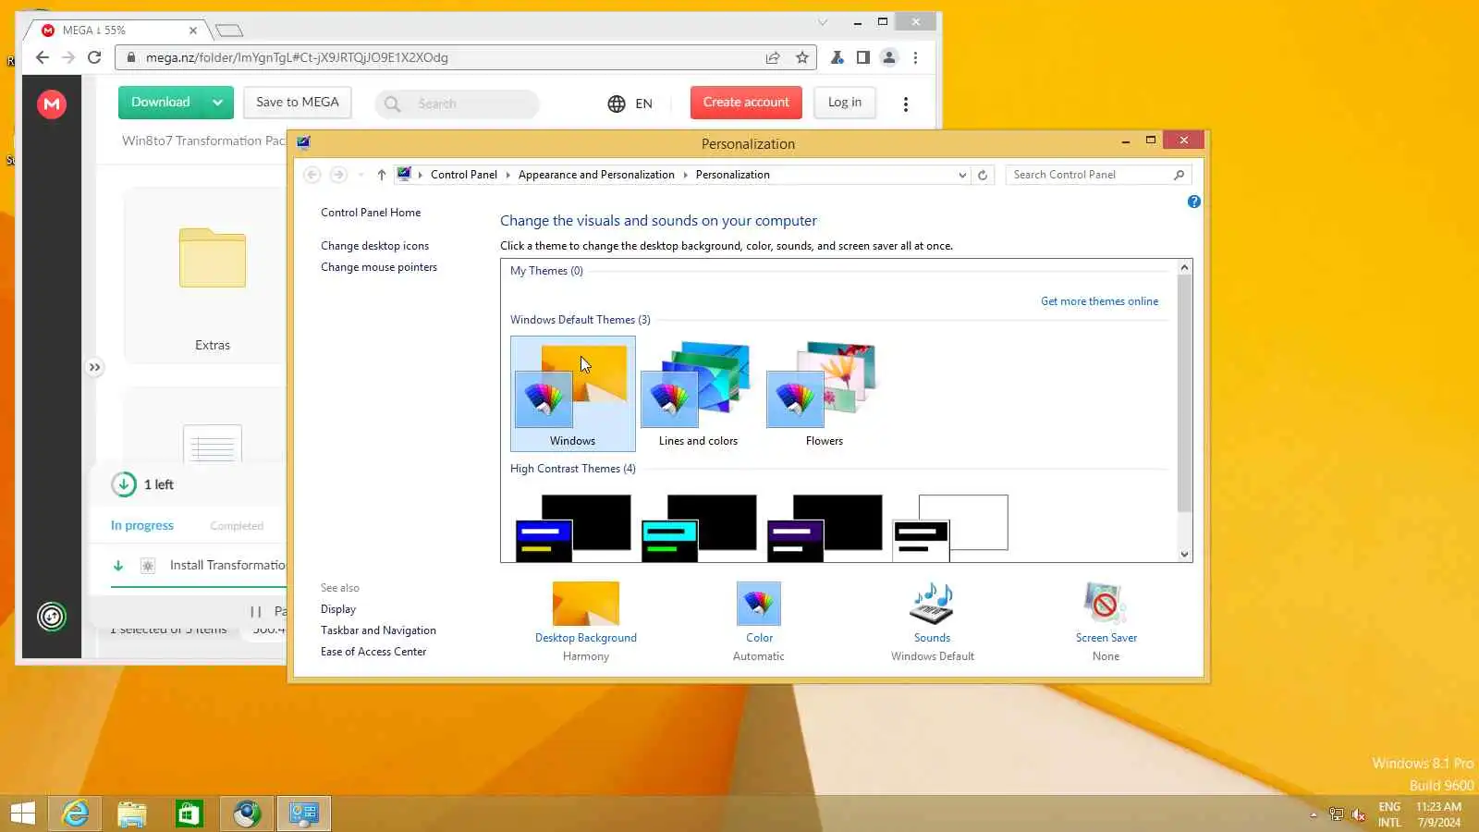Viewport: 1479px width, 832px height.
Task: Open a new Chrome tab
Action: 229,31
